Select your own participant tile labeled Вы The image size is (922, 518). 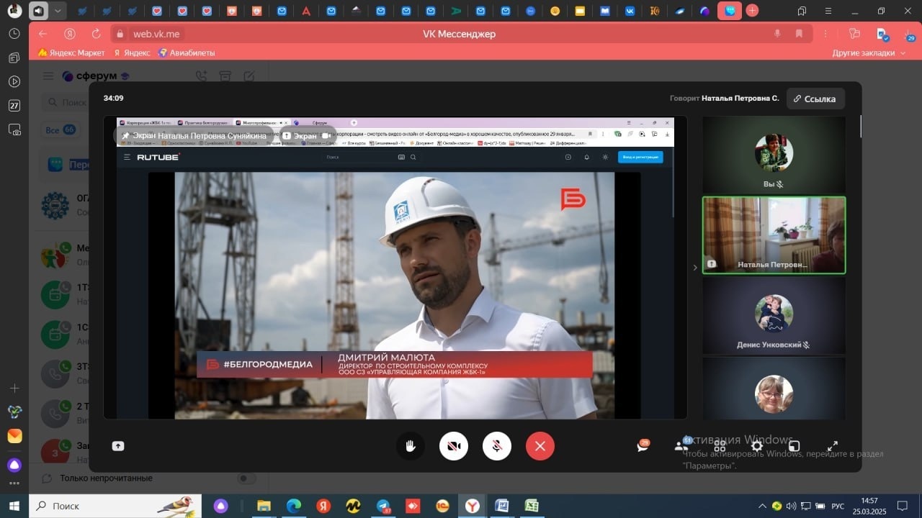click(774, 155)
